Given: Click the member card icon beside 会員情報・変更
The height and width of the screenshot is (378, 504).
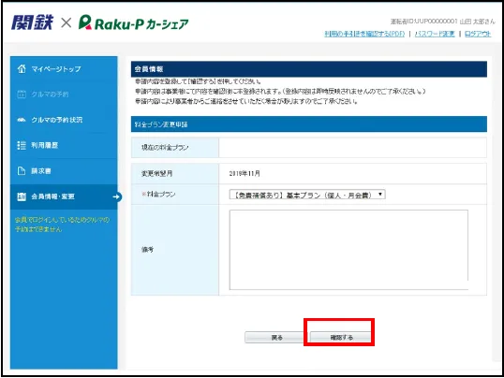Looking at the screenshot, I should [x=22, y=196].
